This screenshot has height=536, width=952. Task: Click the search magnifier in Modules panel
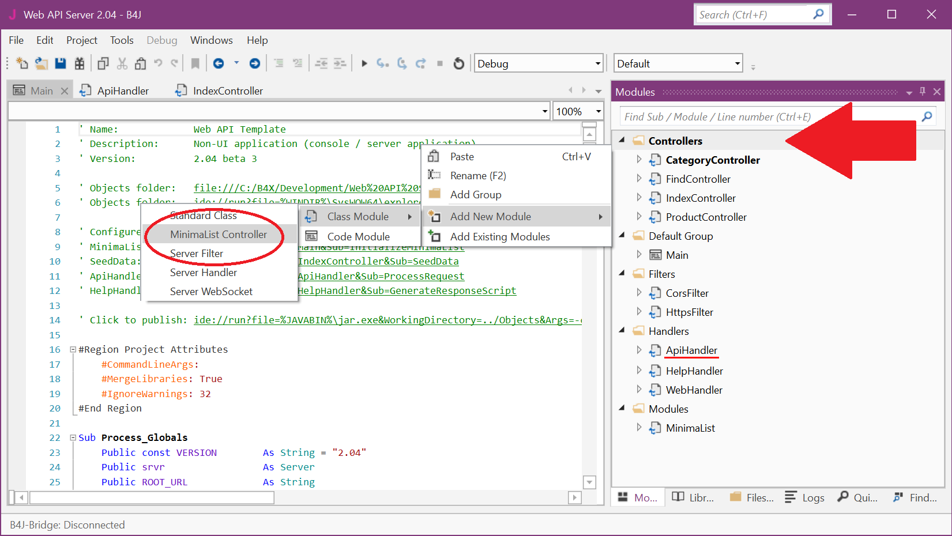point(927,117)
